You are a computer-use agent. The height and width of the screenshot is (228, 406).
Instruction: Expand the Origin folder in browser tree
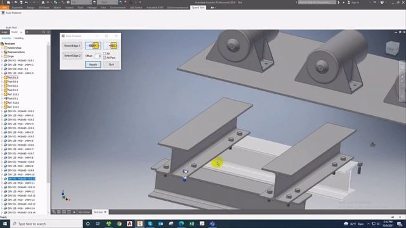(2, 56)
